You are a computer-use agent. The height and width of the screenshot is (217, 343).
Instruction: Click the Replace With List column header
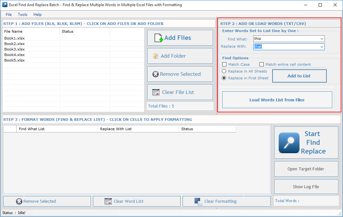click(x=138, y=129)
